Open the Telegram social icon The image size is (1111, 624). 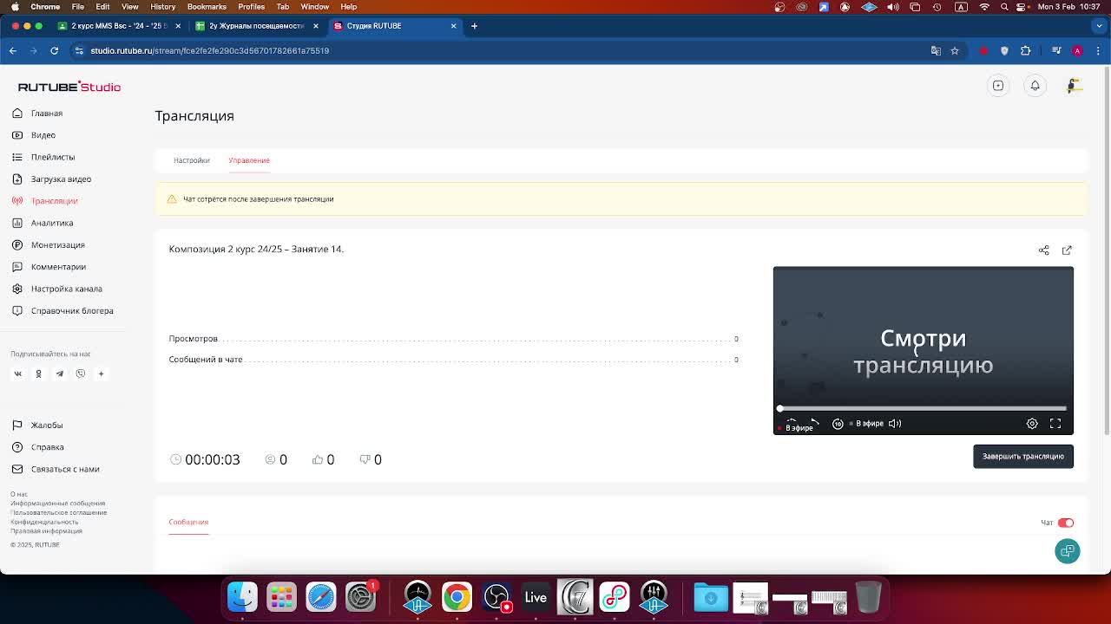tap(59, 374)
